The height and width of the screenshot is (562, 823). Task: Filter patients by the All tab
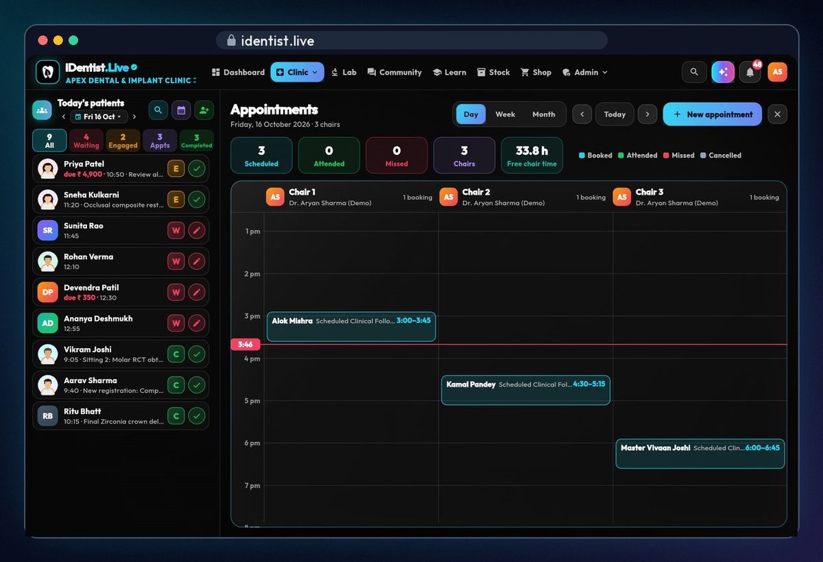click(49, 140)
